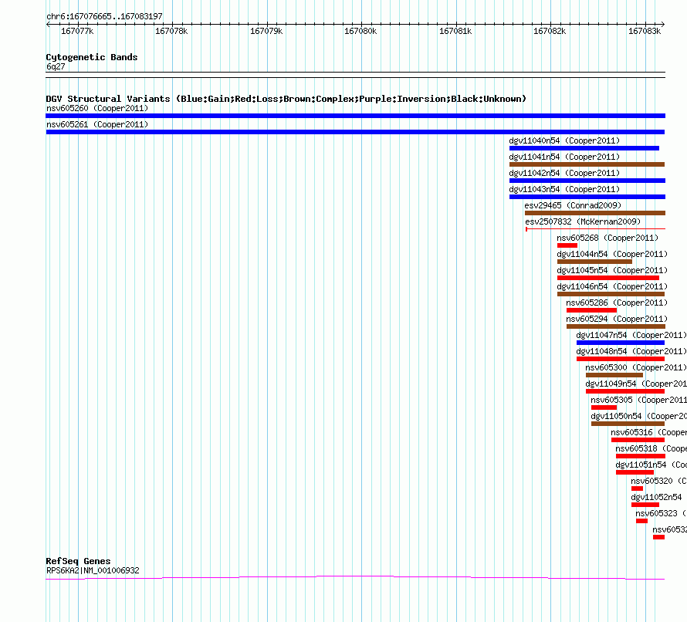The height and width of the screenshot is (622, 687).
Task: Click the red nsv605286 loss bar
Action: [591, 310]
